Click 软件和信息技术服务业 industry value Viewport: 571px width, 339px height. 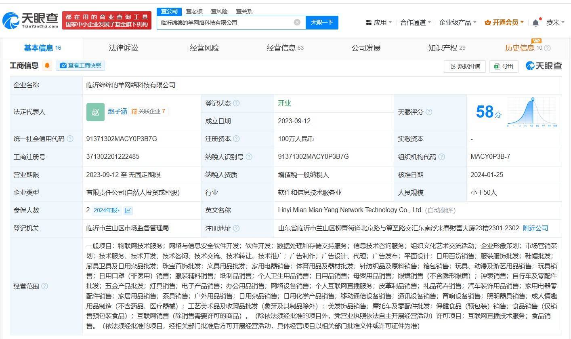(x=310, y=192)
